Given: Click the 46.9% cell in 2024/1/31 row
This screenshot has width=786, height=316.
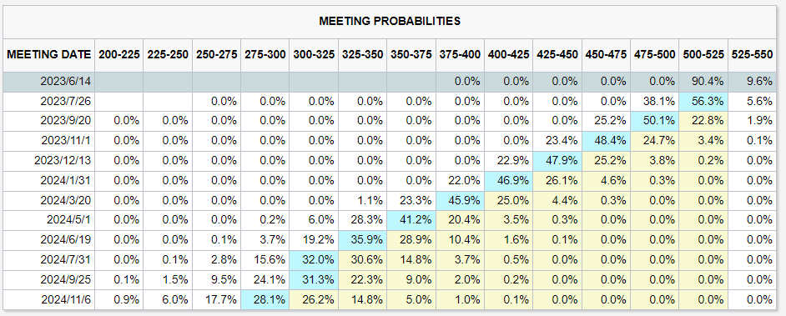Looking at the screenshot, I should pyautogui.click(x=509, y=180).
